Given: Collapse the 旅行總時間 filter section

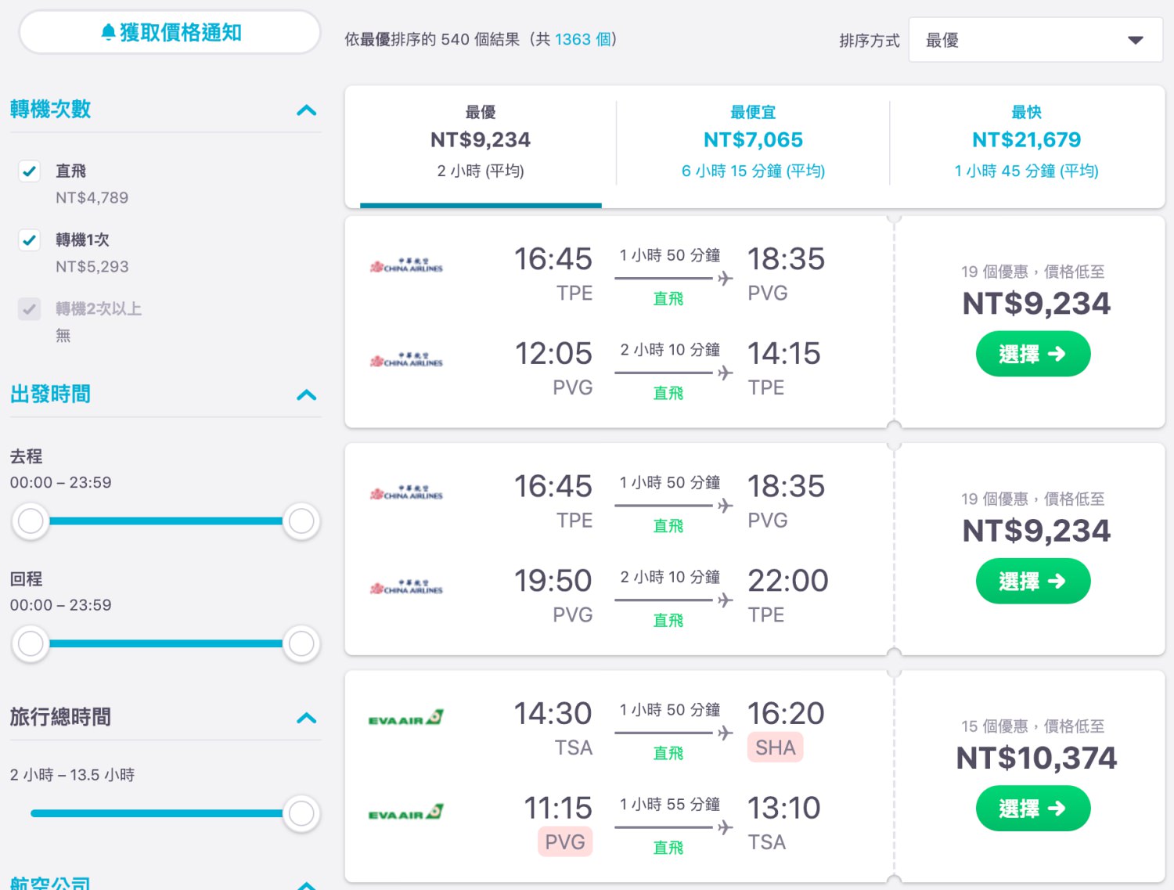Looking at the screenshot, I should click(x=307, y=718).
